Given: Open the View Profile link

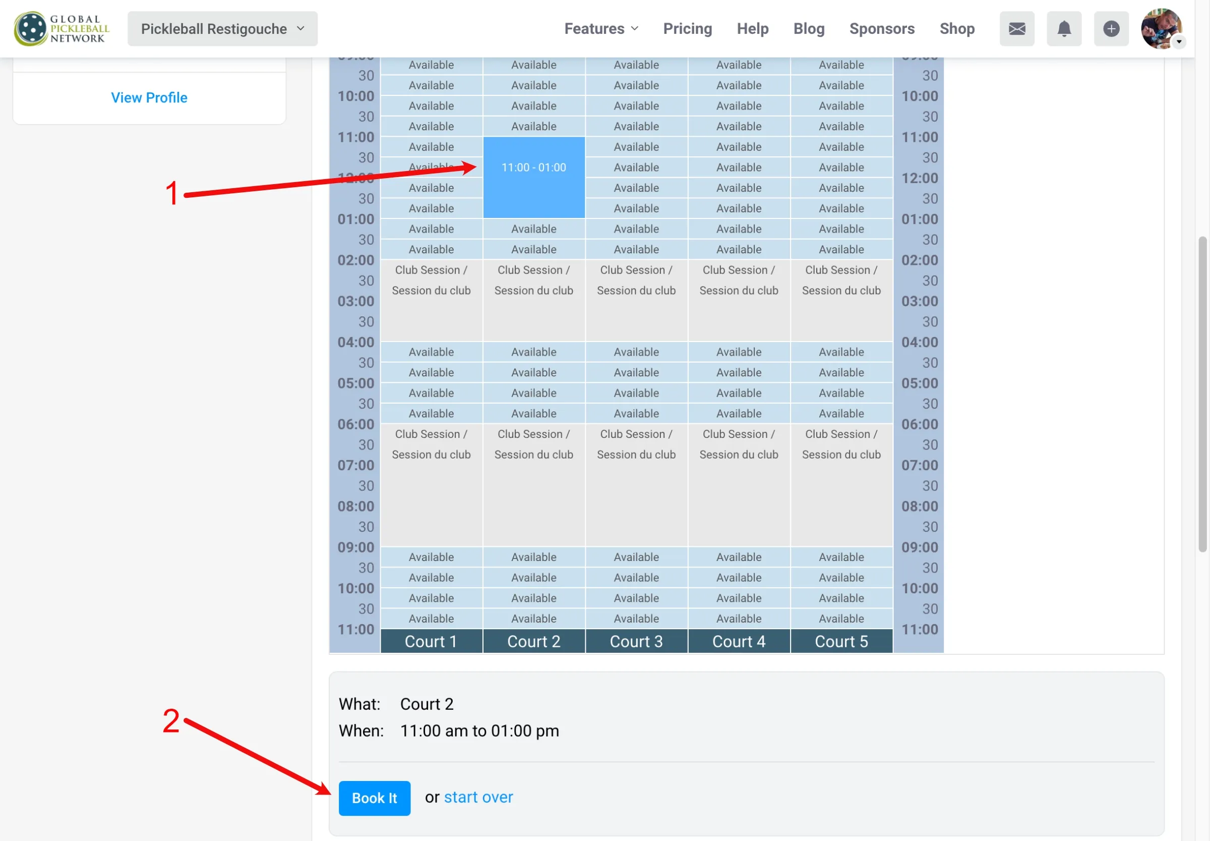Looking at the screenshot, I should [149, 97].
